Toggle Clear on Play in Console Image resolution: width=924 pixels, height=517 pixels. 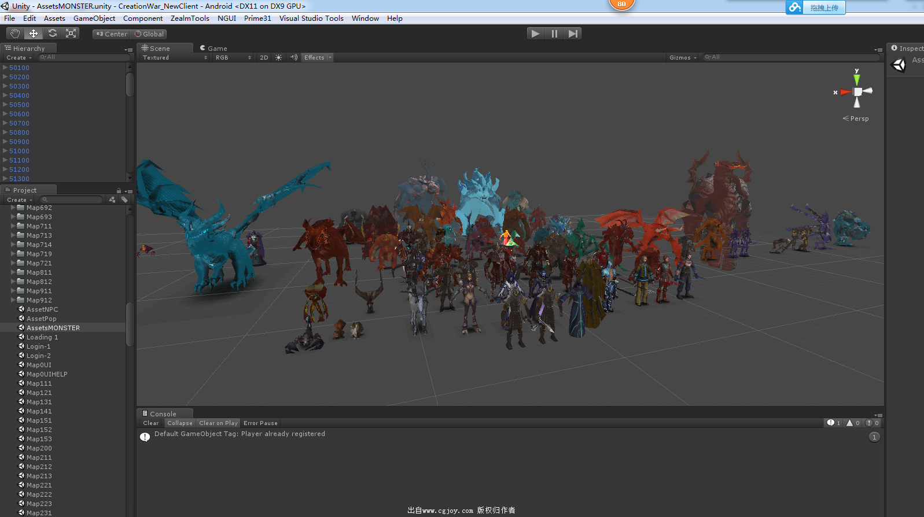tap(218, 423)
